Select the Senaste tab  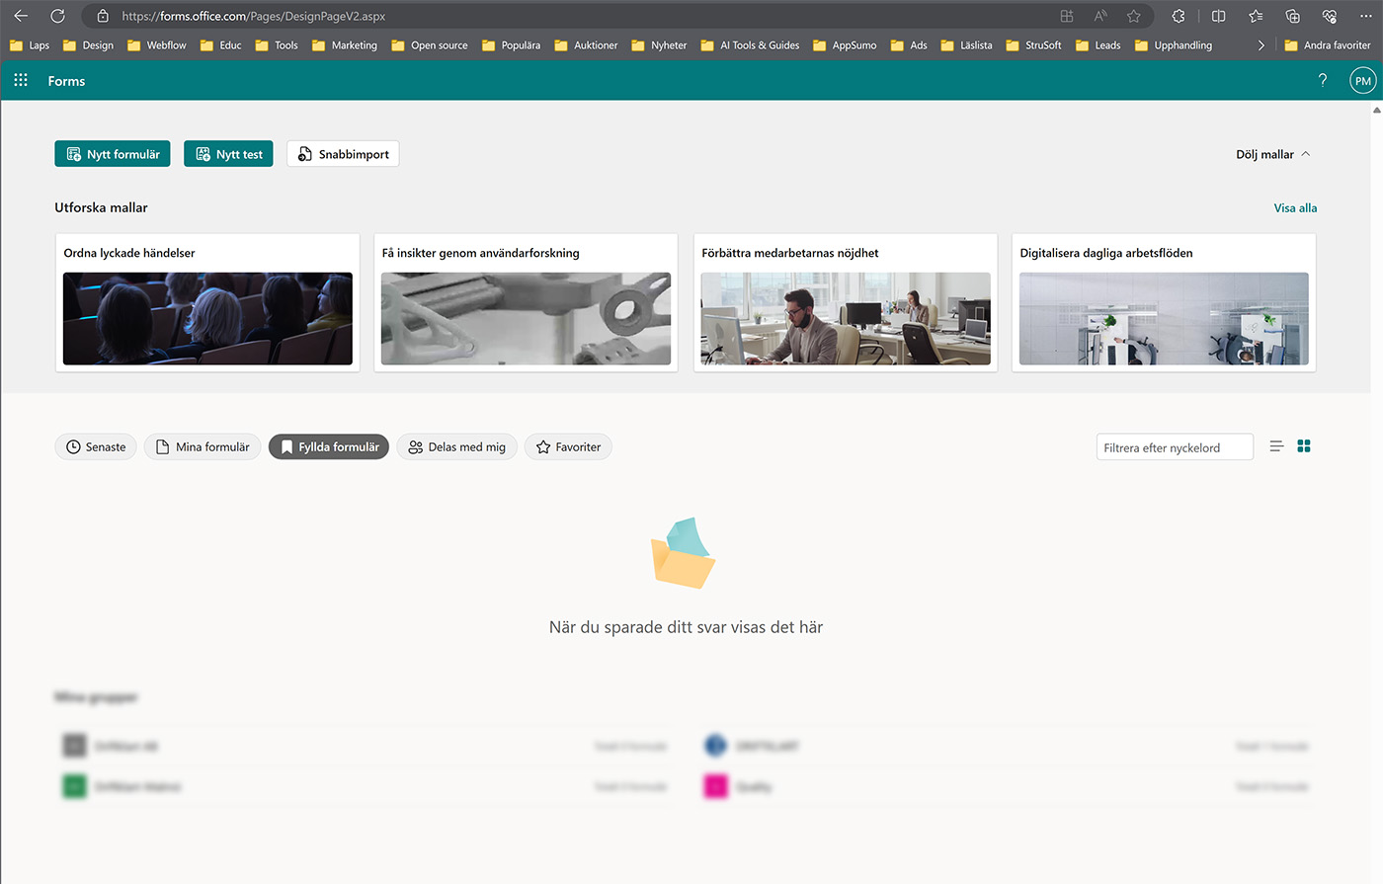96,447
